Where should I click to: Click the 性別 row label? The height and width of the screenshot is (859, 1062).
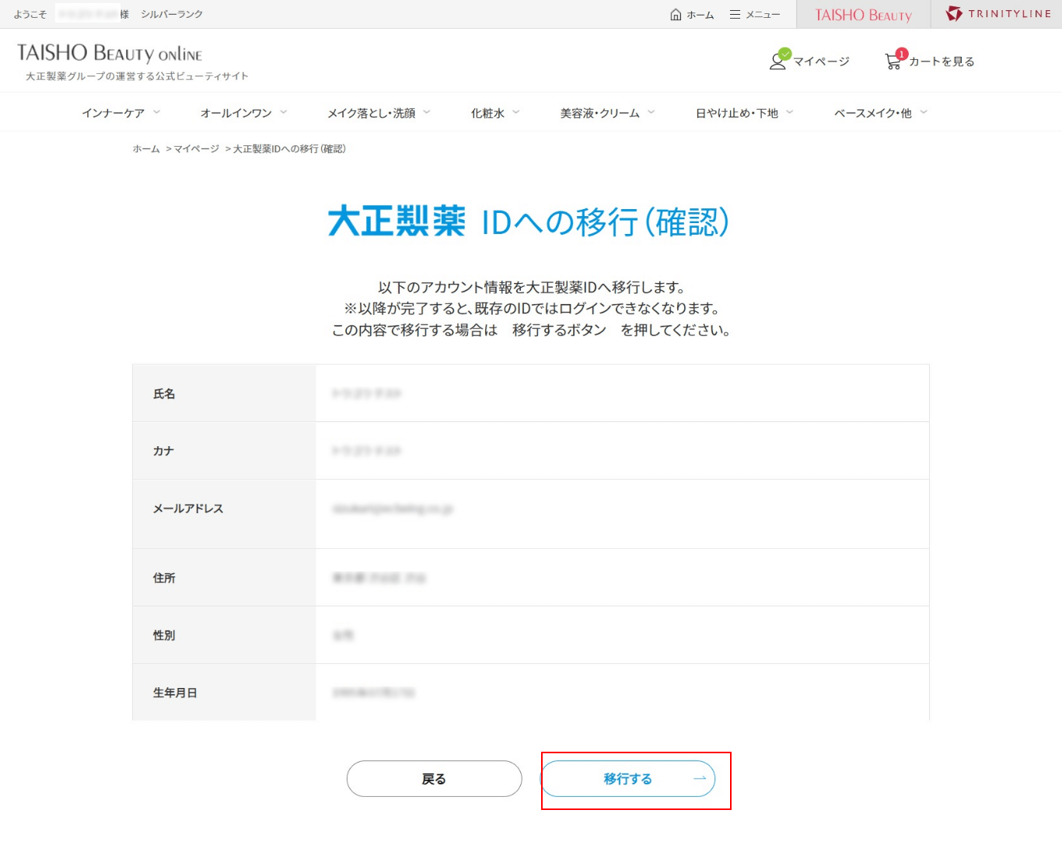tap(164, 635)
